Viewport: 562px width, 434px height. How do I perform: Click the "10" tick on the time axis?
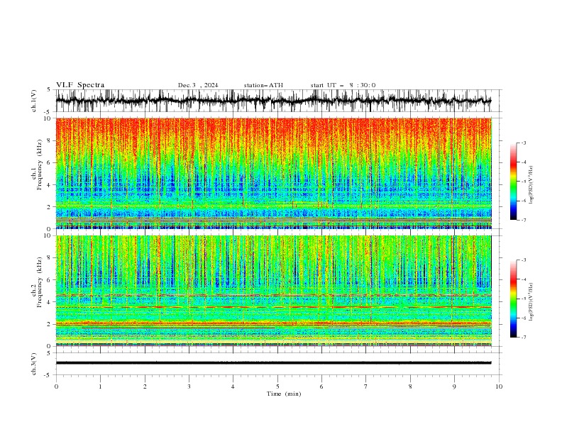coord(499,386)
